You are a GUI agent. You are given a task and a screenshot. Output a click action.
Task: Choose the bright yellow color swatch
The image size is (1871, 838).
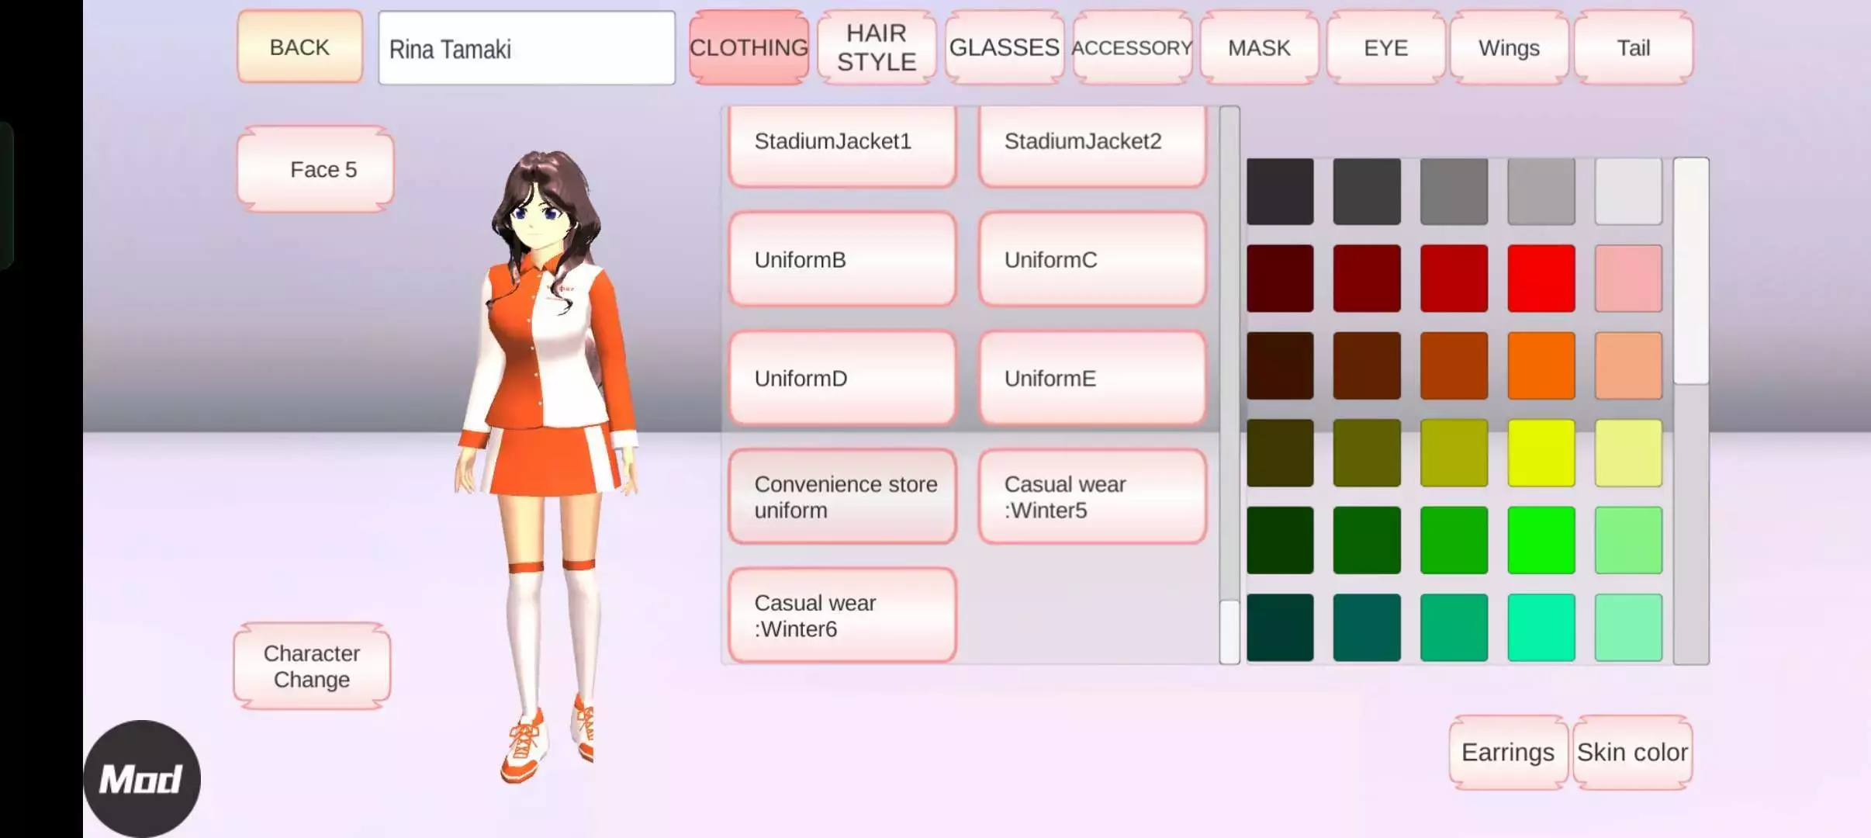pyautogui.click(x=1541, y=453)
